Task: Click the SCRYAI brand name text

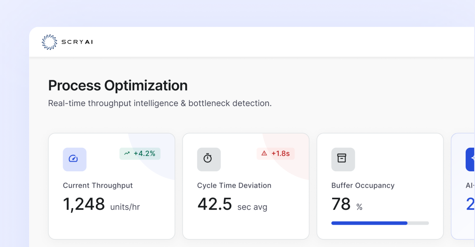Action: (x=77, y=42)
